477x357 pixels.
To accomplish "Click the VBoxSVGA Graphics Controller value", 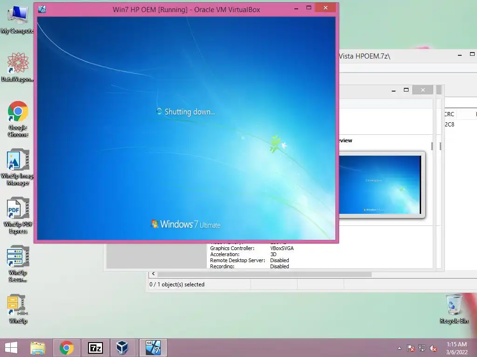I will click(282, 248).
